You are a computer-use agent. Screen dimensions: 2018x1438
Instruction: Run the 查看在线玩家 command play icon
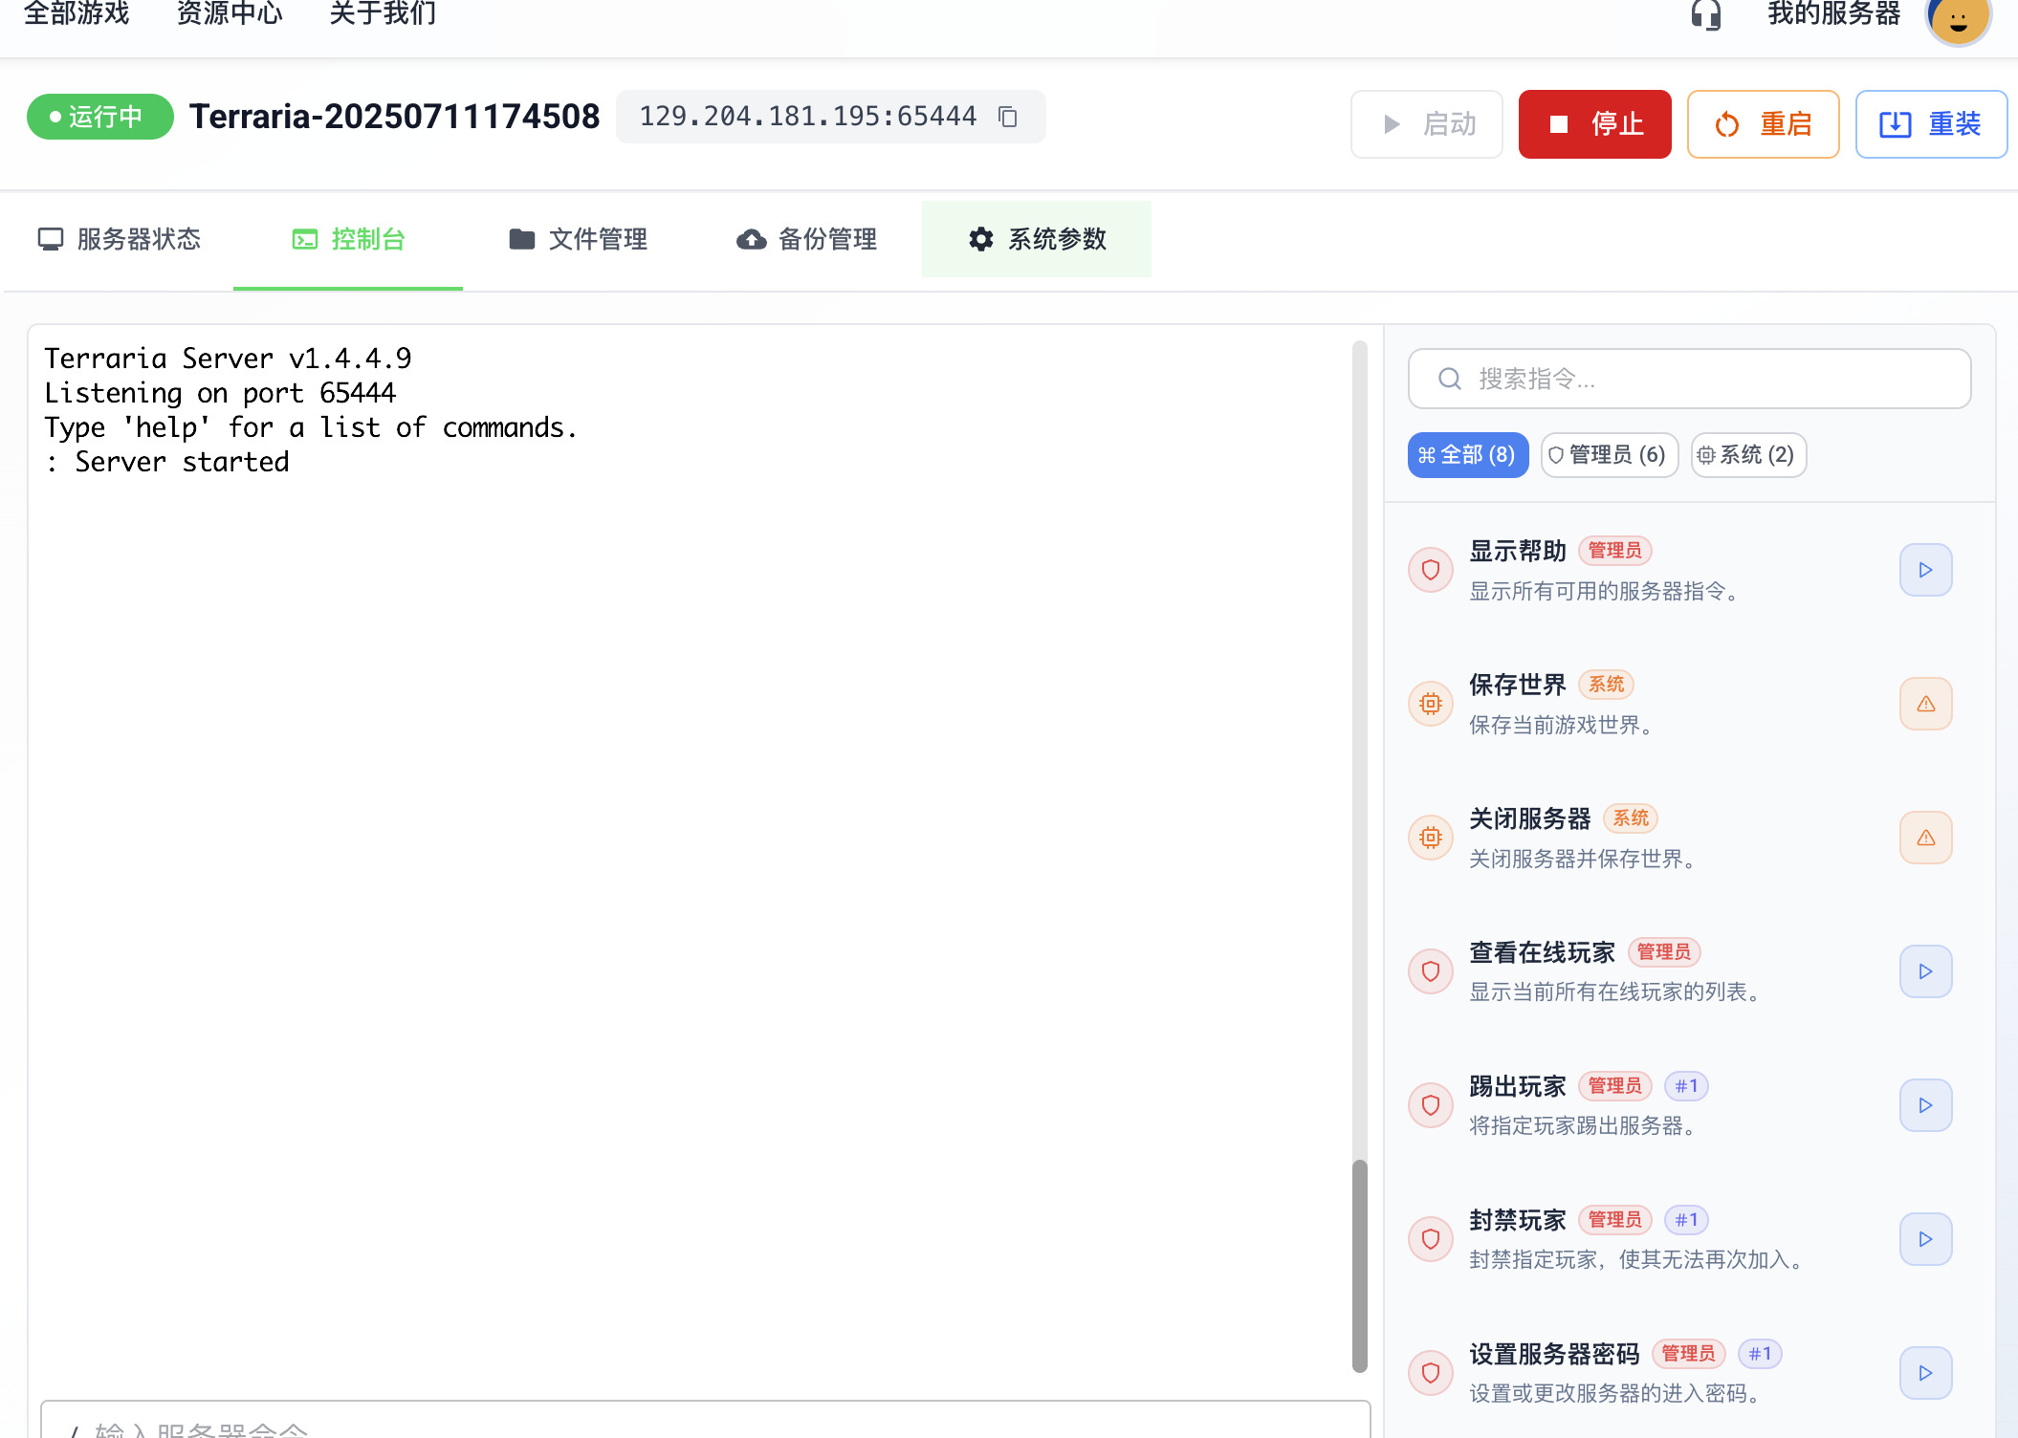pyautogui.click(x=1925, y=971)
